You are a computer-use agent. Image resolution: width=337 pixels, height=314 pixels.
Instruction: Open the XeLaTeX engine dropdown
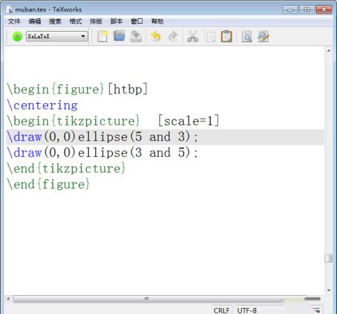[x=57, y=36]
